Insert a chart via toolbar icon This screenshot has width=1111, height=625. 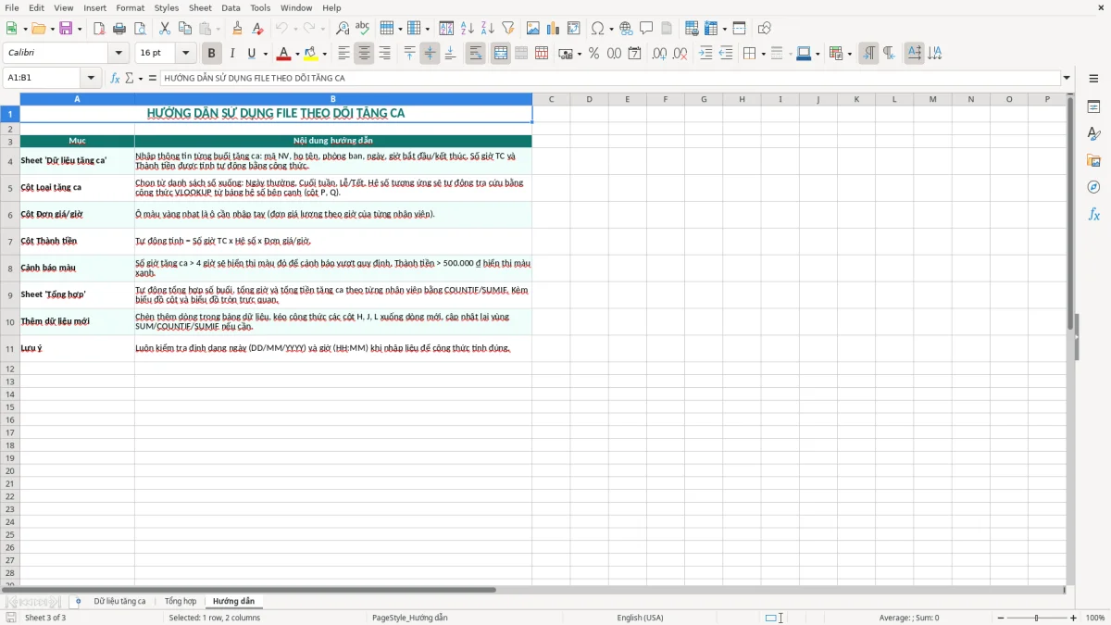click(554, 29)
